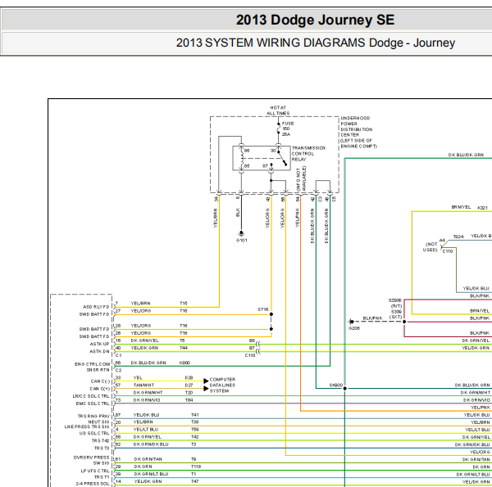Click the 'G208' ground label
The image size is (492, 487).
tap(354, 328)
